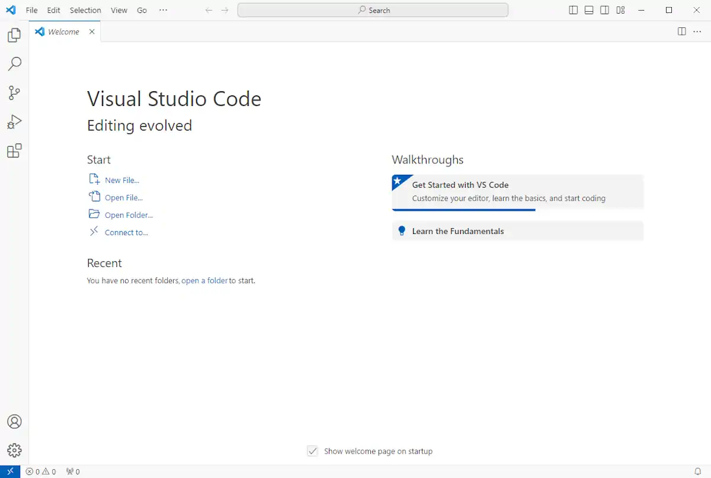711x478 pixels.
Task: Open the File menu
Action: tap(31, 10)
